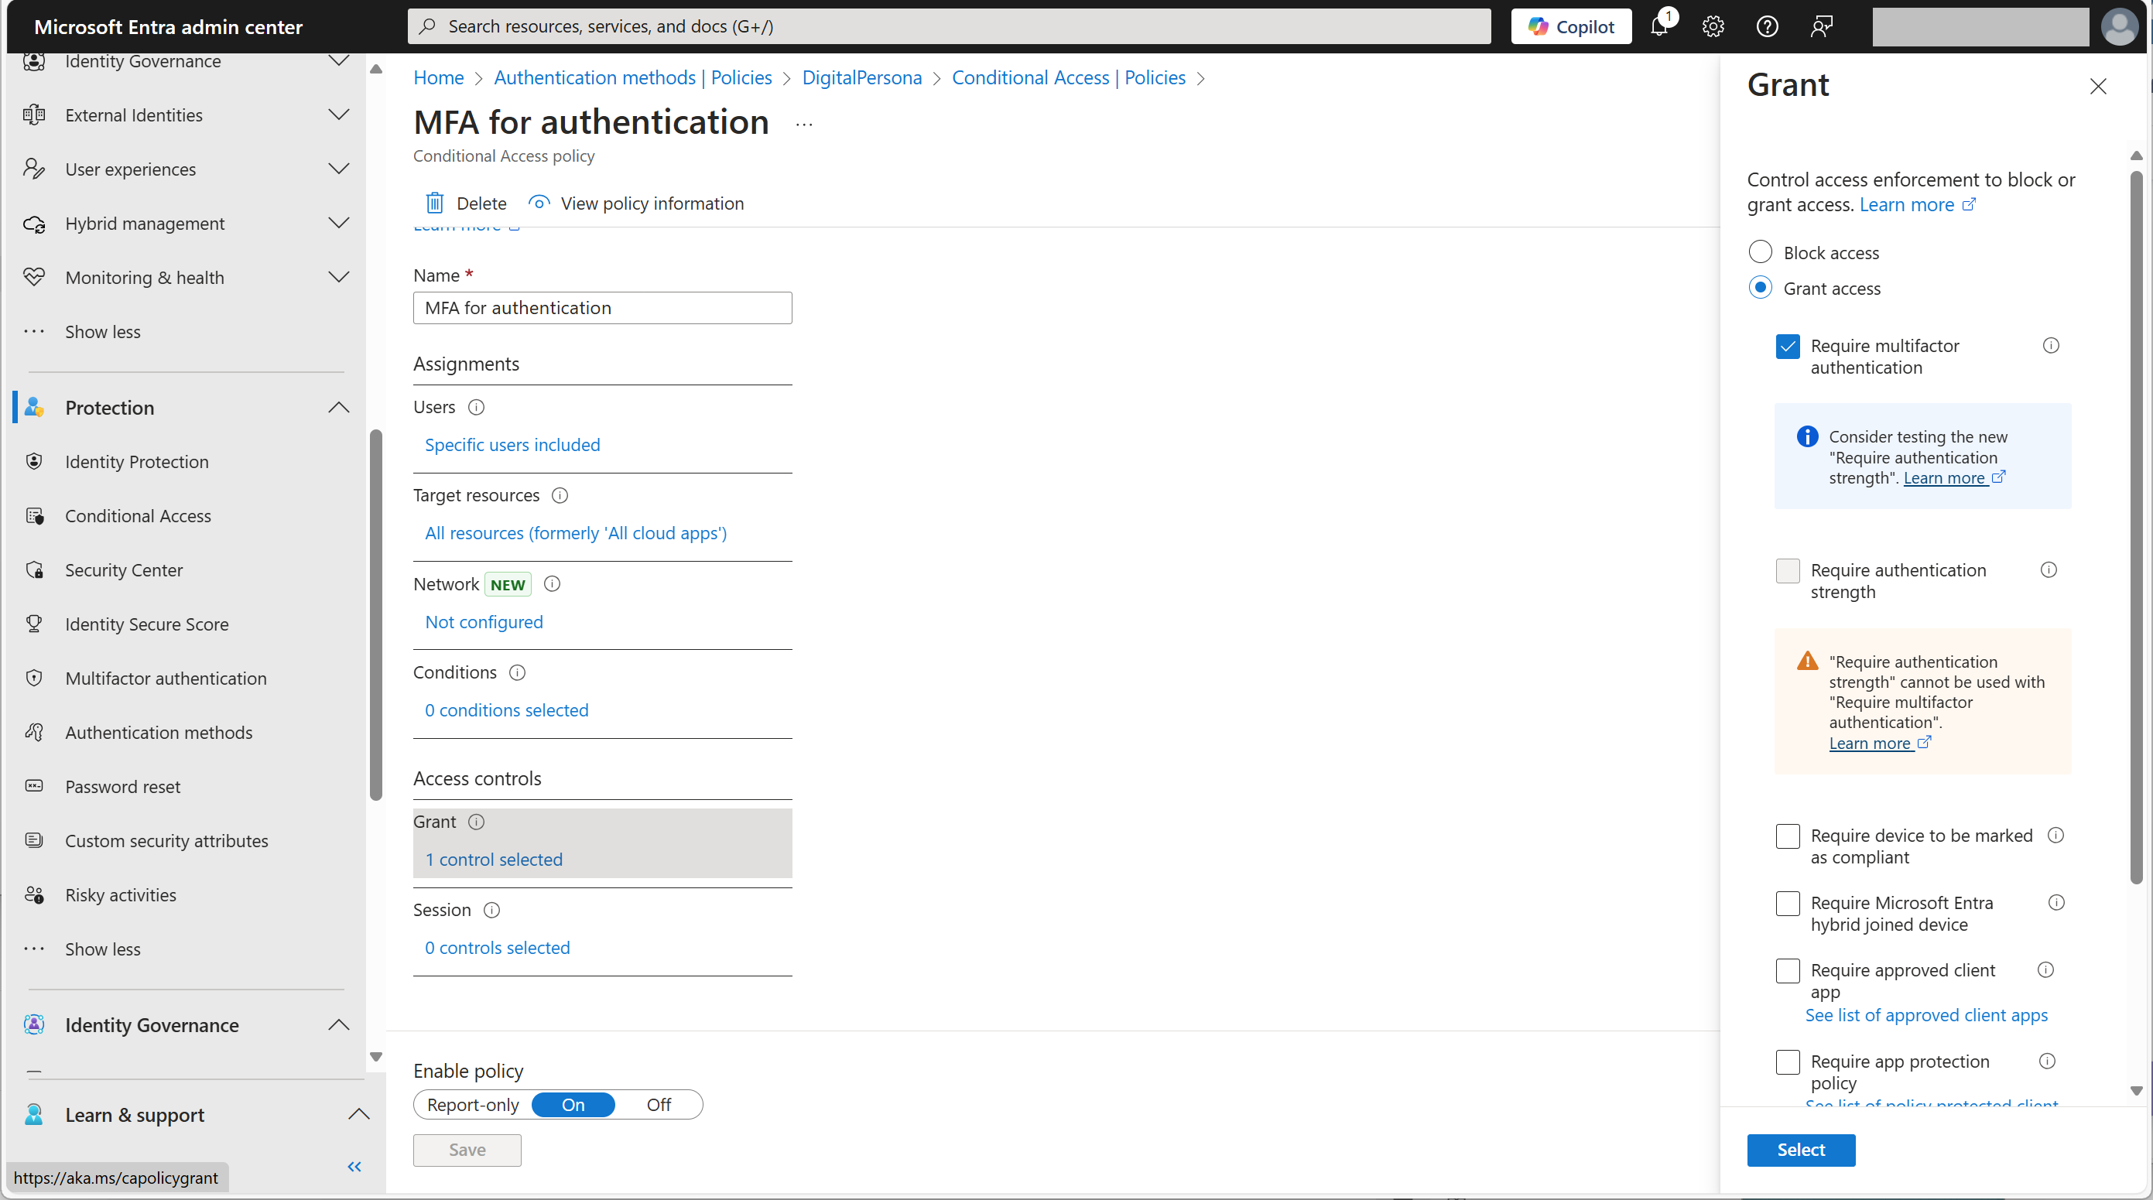This screenshot has height=1200, width=2153.
Task: Open the feedback person icon
Action: (1822, 27)
